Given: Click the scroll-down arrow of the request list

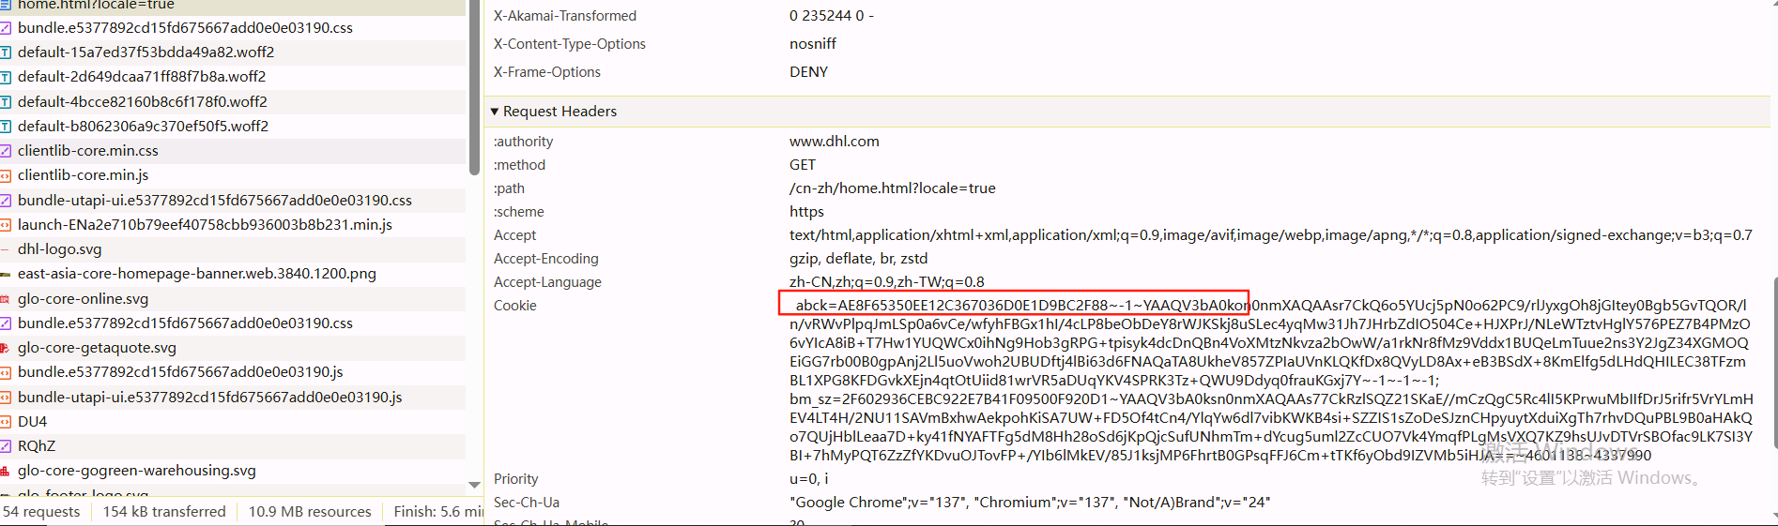Looking at the screenshot, I should point(474,485).
